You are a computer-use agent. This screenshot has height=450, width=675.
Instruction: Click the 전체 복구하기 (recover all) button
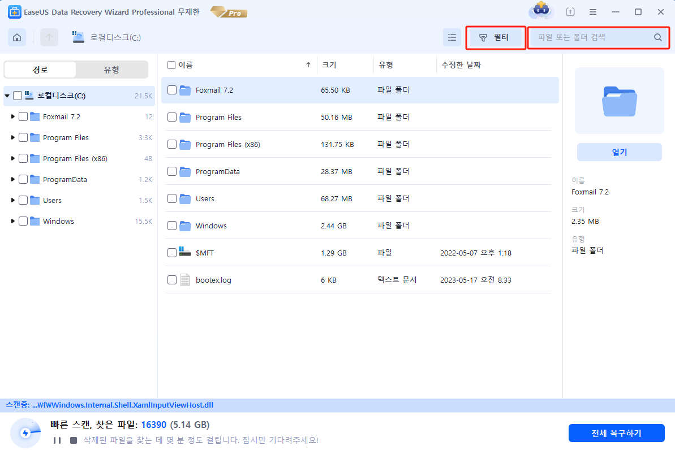pos(617,433)
